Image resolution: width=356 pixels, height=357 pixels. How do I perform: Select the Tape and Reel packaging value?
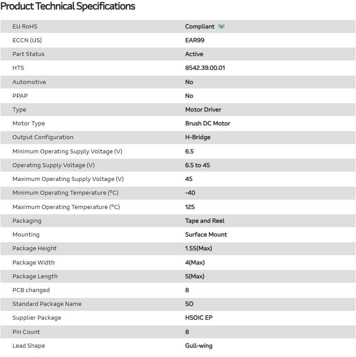point(205,221)
